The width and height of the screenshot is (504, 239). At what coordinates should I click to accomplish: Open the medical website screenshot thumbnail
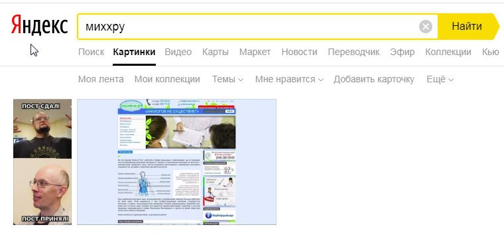[x=176, y=162]
